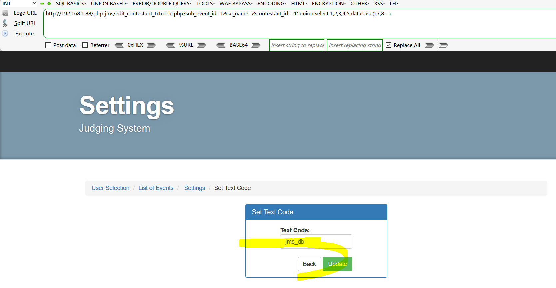
Task: Click the outlined arrow at toolbar end
Action: (444, 45)
